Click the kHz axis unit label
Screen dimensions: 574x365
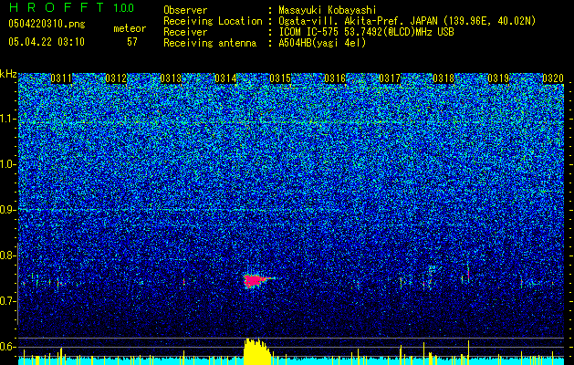point(8,74)
